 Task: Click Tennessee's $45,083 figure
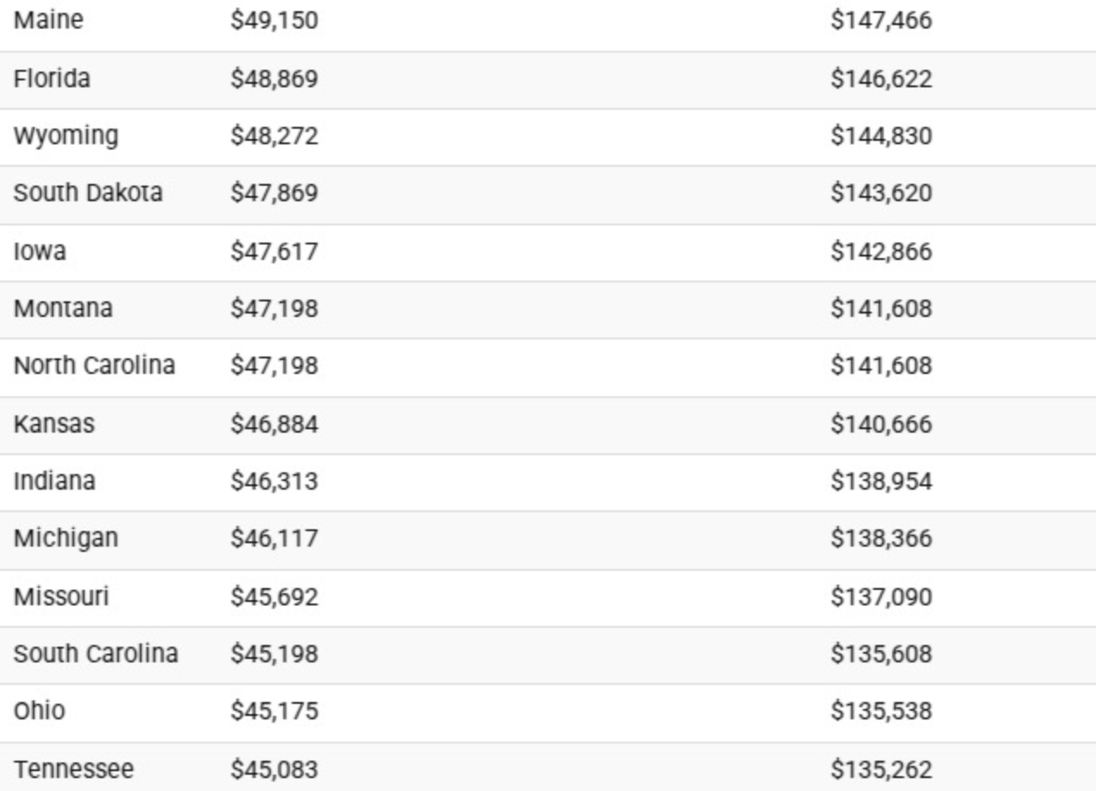tap(274, 769)
